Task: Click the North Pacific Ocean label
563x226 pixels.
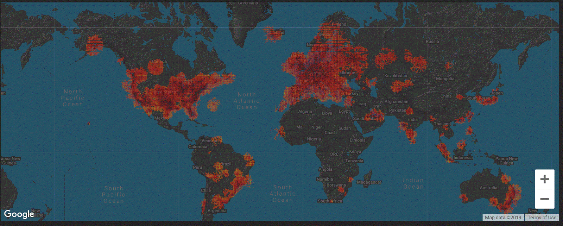Action: (x=73, y=98)
